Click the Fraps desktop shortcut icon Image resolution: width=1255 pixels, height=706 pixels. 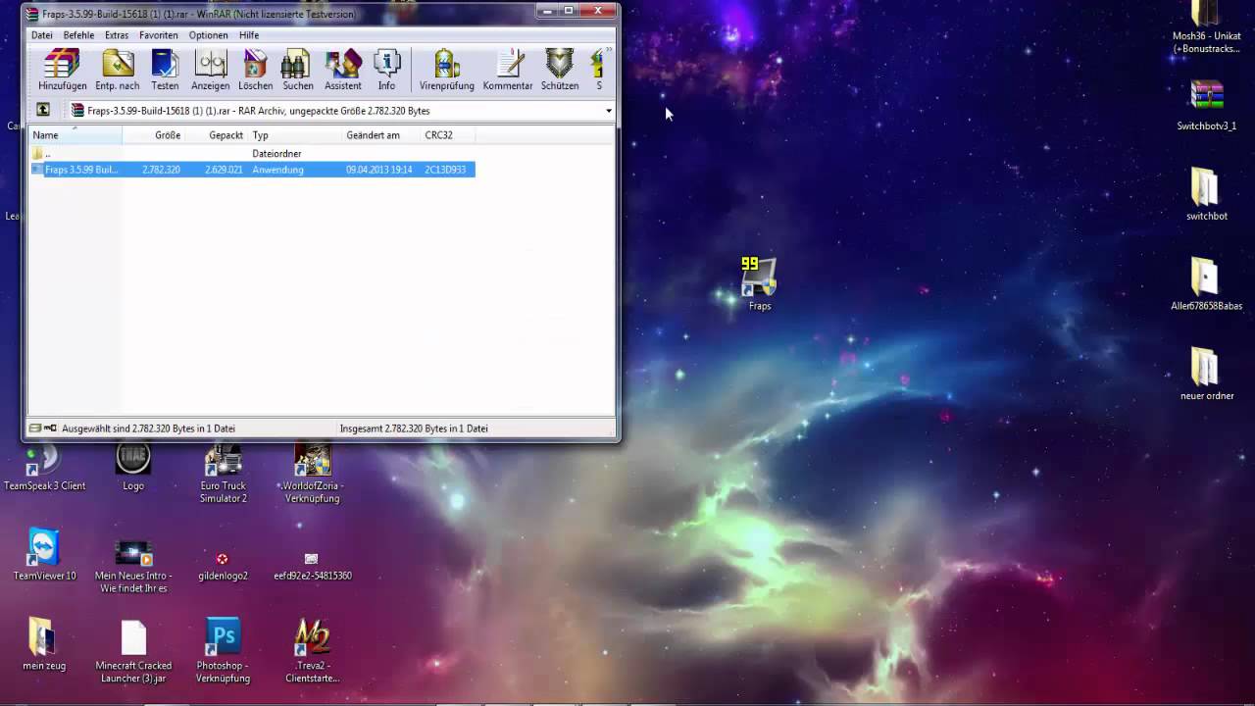pyautogui.click(x=759, y=283)
